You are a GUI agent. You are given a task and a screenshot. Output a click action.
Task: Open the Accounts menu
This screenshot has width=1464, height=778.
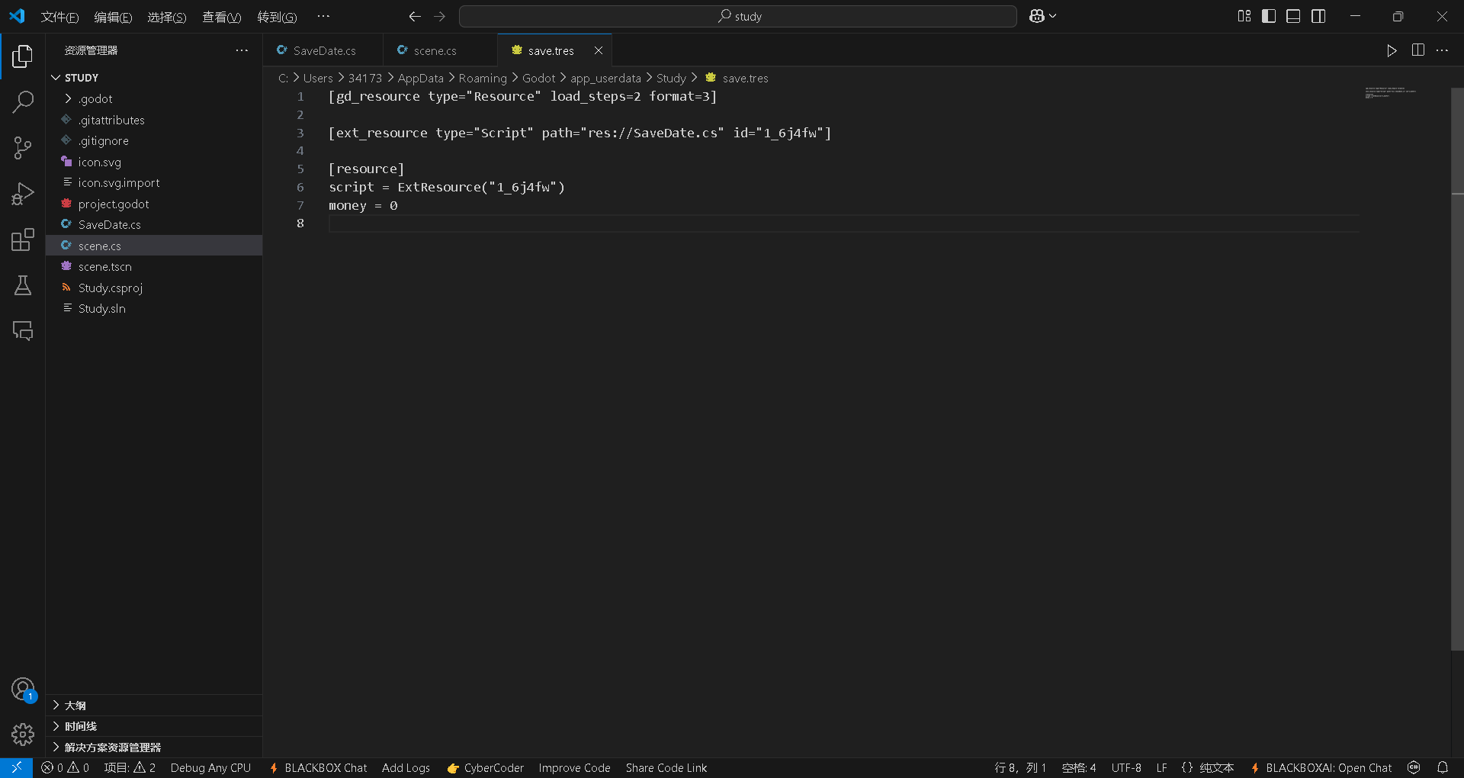pyautogui.click(x=23, y=690)
